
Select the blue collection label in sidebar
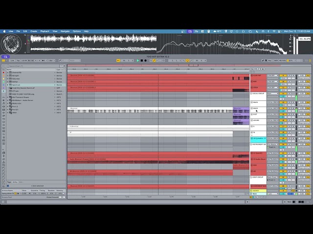tap(3, 85)
